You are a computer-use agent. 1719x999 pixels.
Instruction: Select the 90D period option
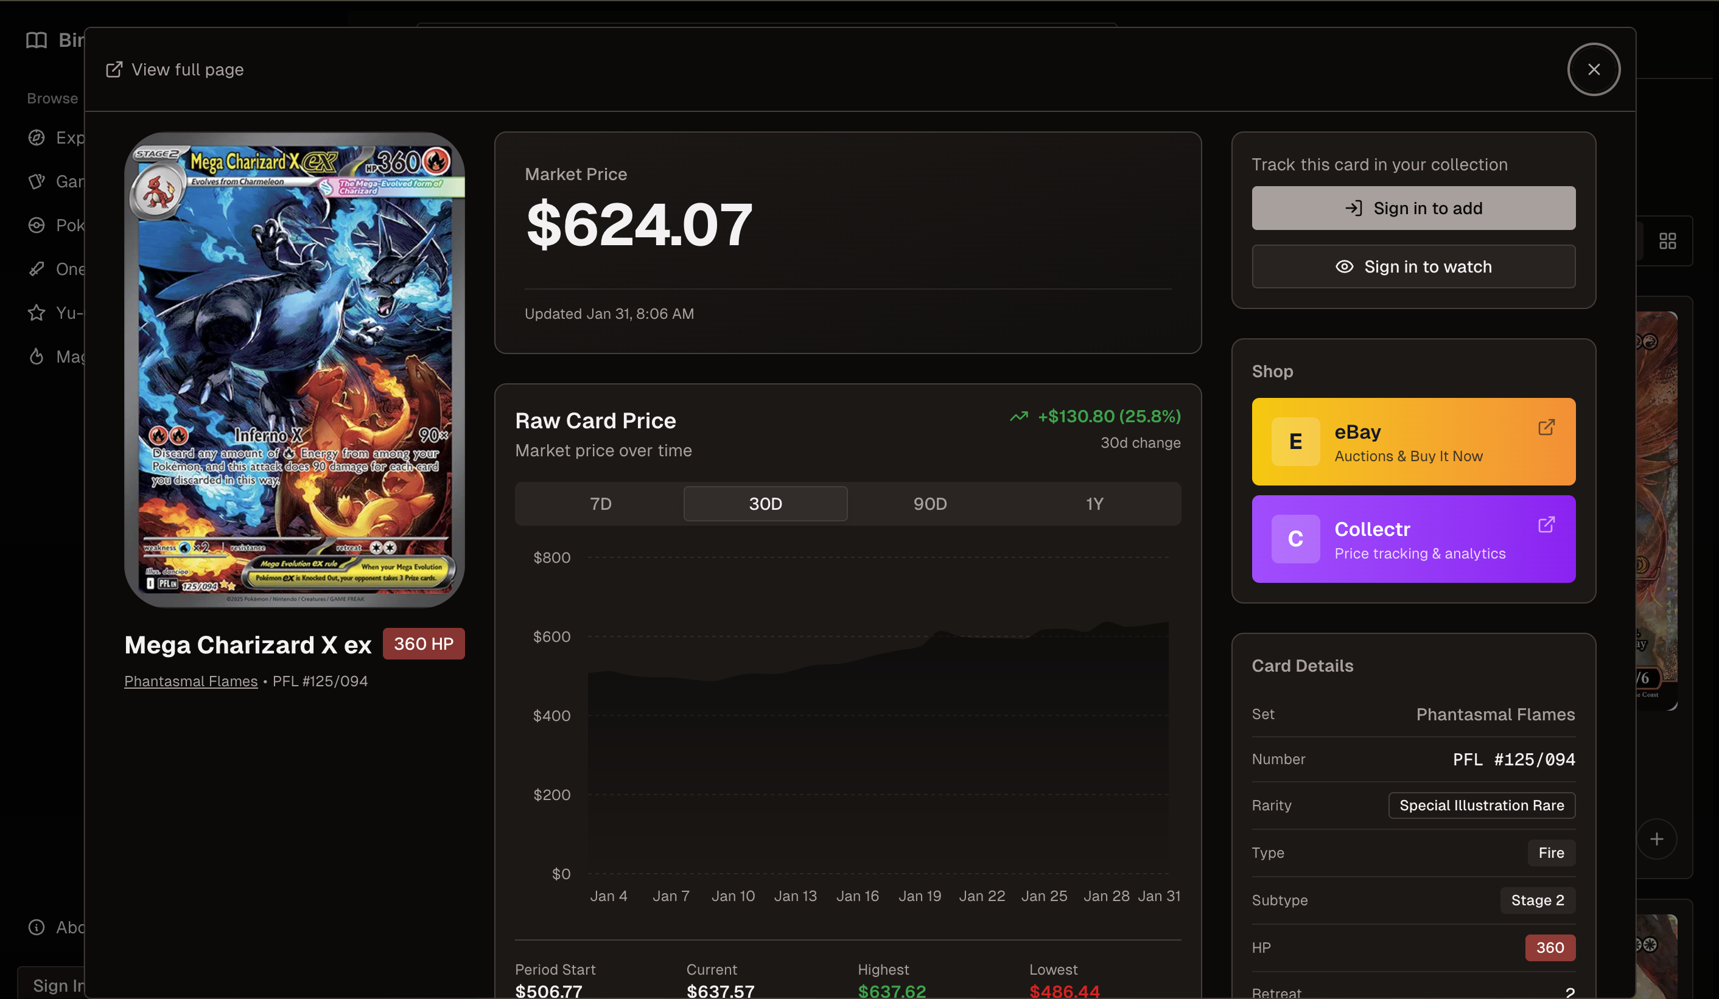(x=930, y=503)
